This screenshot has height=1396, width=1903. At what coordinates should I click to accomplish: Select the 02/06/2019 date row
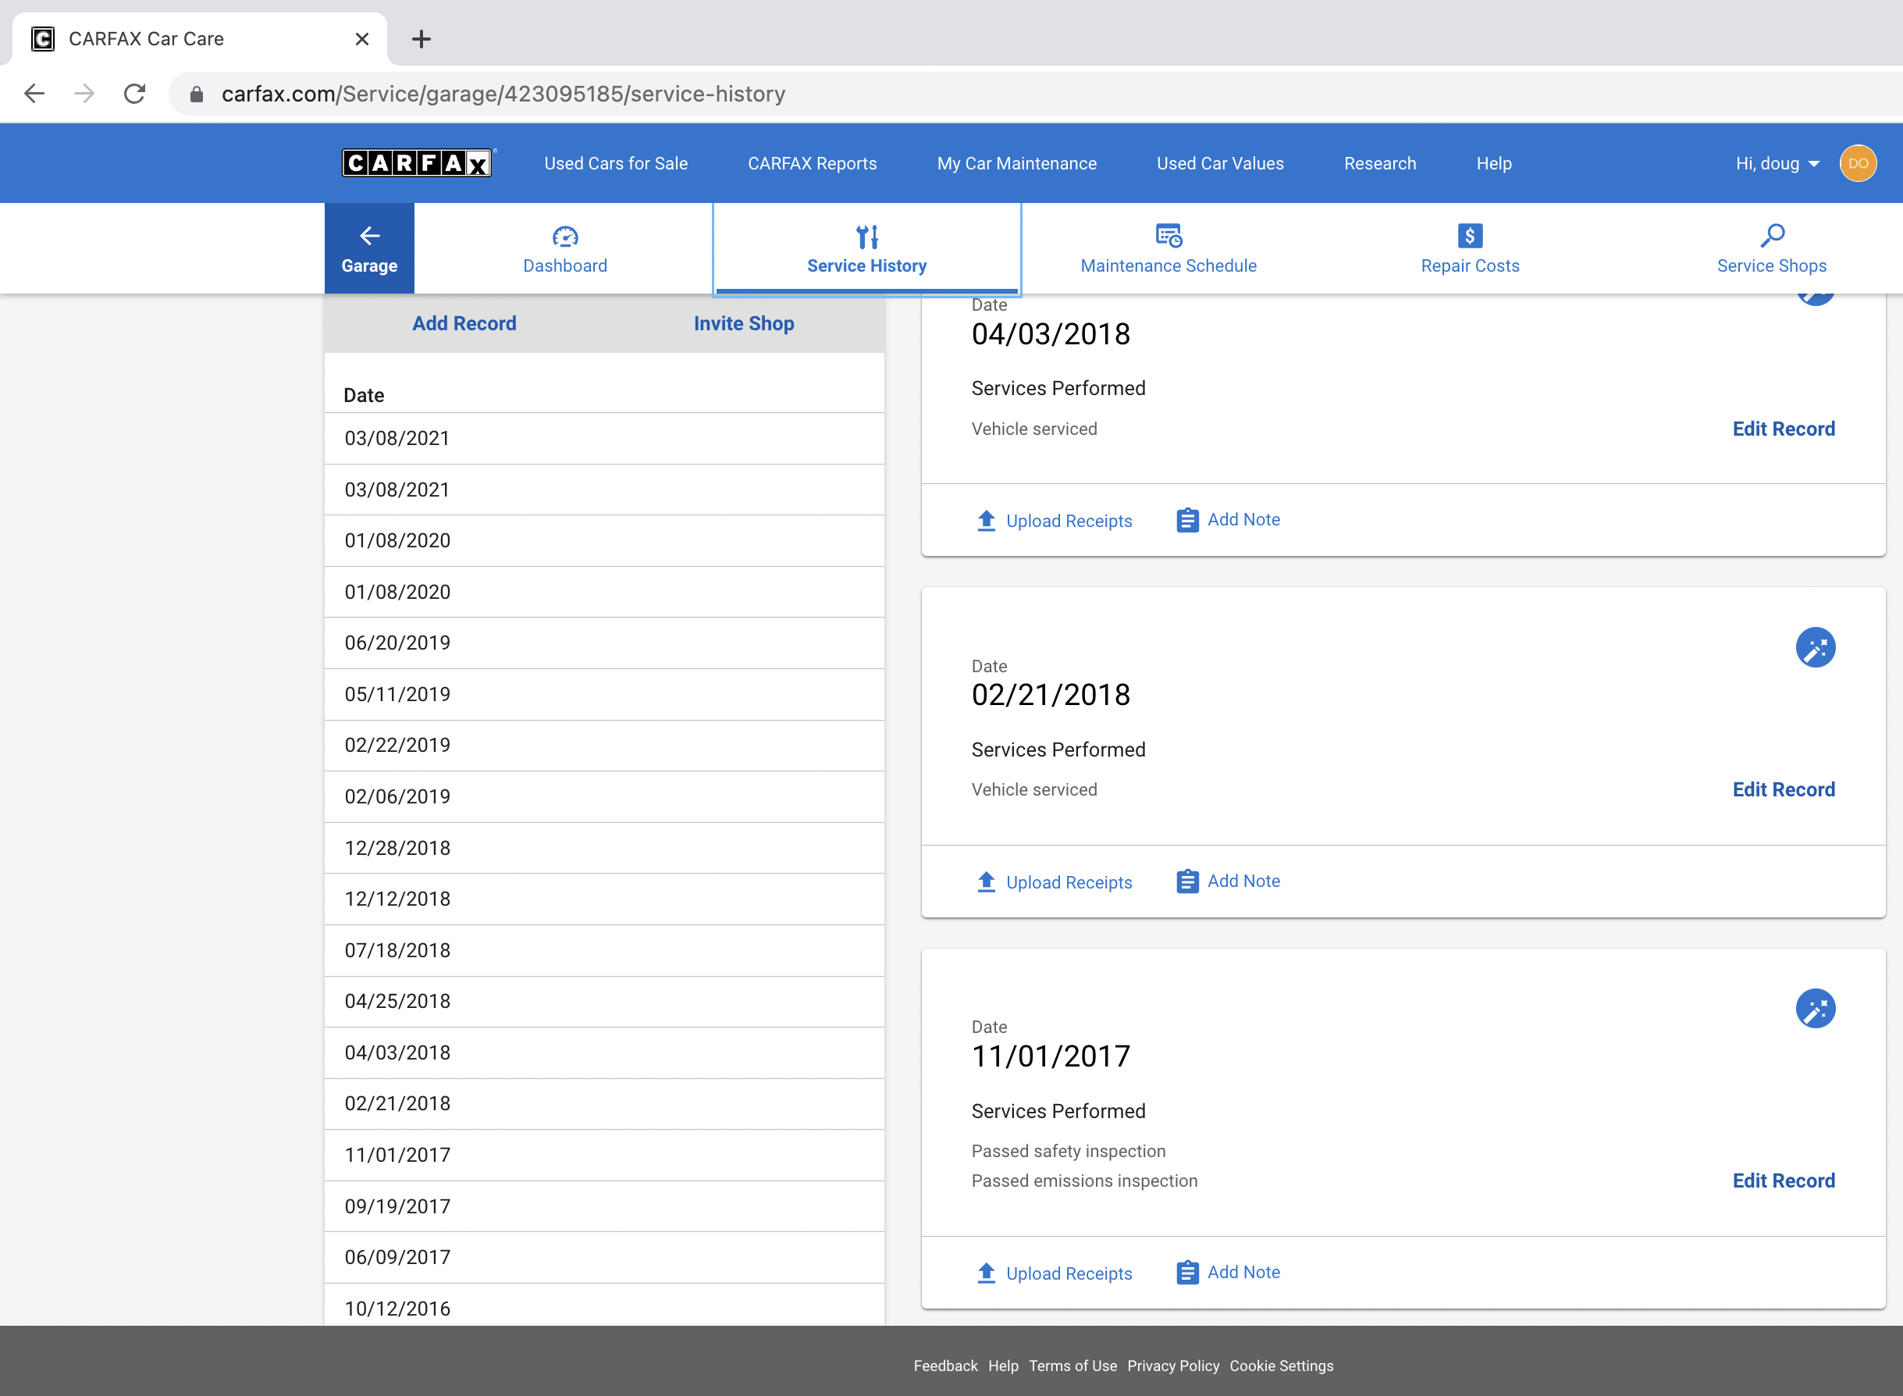(x=604, y=797)
